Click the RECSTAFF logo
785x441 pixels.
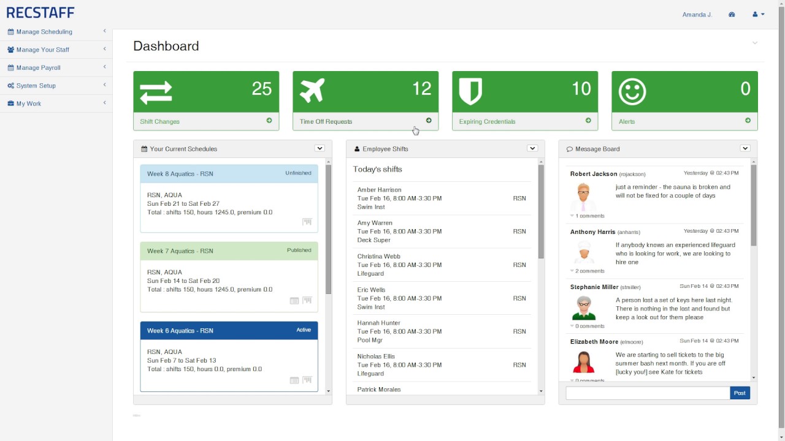click(x=40, y=12)
